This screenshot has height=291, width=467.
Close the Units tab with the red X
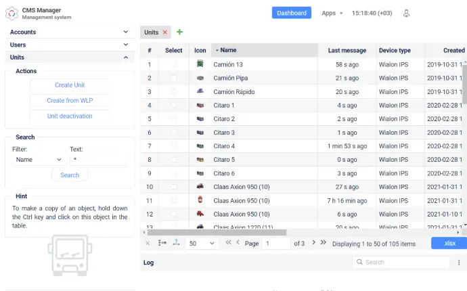(x=164, y=32)
